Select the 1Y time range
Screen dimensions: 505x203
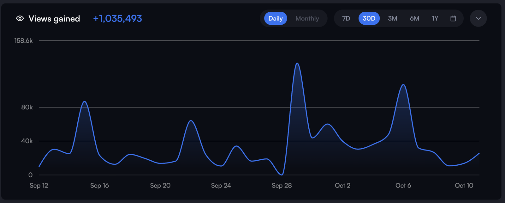tap(435, 18)
